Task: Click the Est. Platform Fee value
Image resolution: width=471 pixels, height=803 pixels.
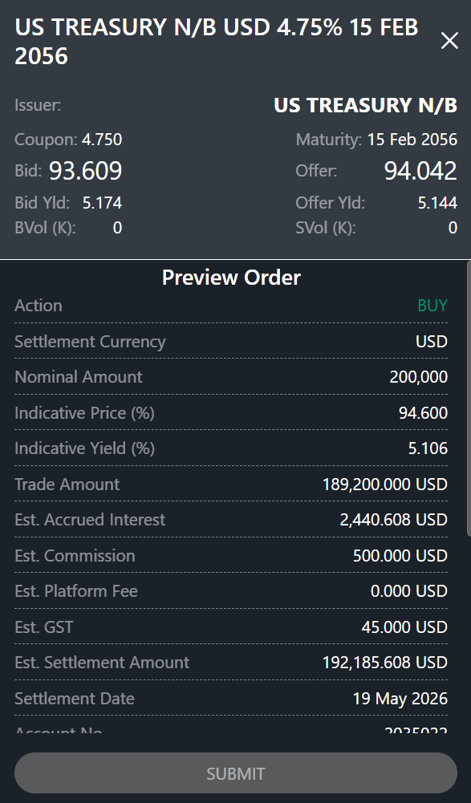Action: click(x=409, y=591)
